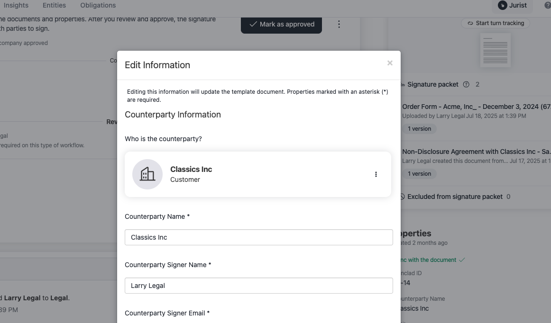This screenshot has height=323, width=551.
Task: Click the Counterparty Name input field
Action: 259,237
